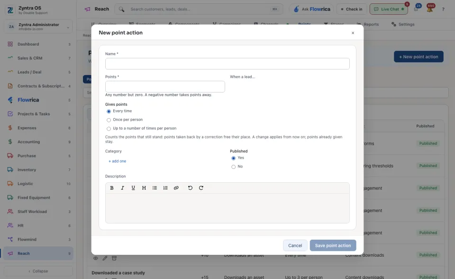Close the New point action dialog
This screenshot has height=279, width=455.
[353, 33]
